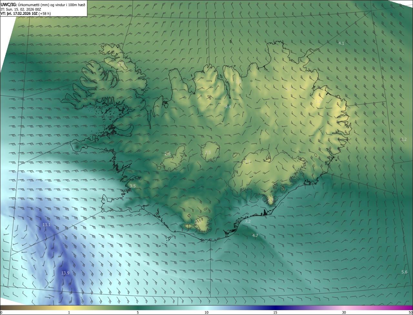
Task: Click the 3.2 value label off the east coast
Action: 404,139
